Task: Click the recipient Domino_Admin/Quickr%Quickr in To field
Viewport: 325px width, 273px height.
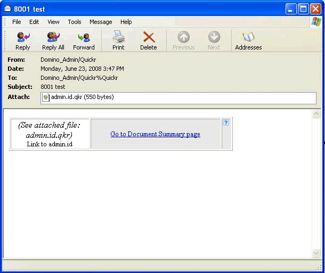Action: point(79,78)
